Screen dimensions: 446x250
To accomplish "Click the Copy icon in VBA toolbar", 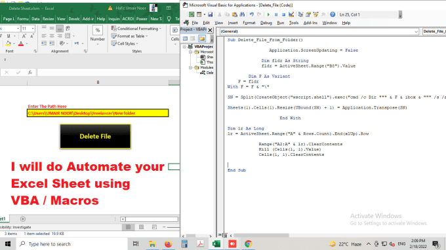I will click(227, 14).
